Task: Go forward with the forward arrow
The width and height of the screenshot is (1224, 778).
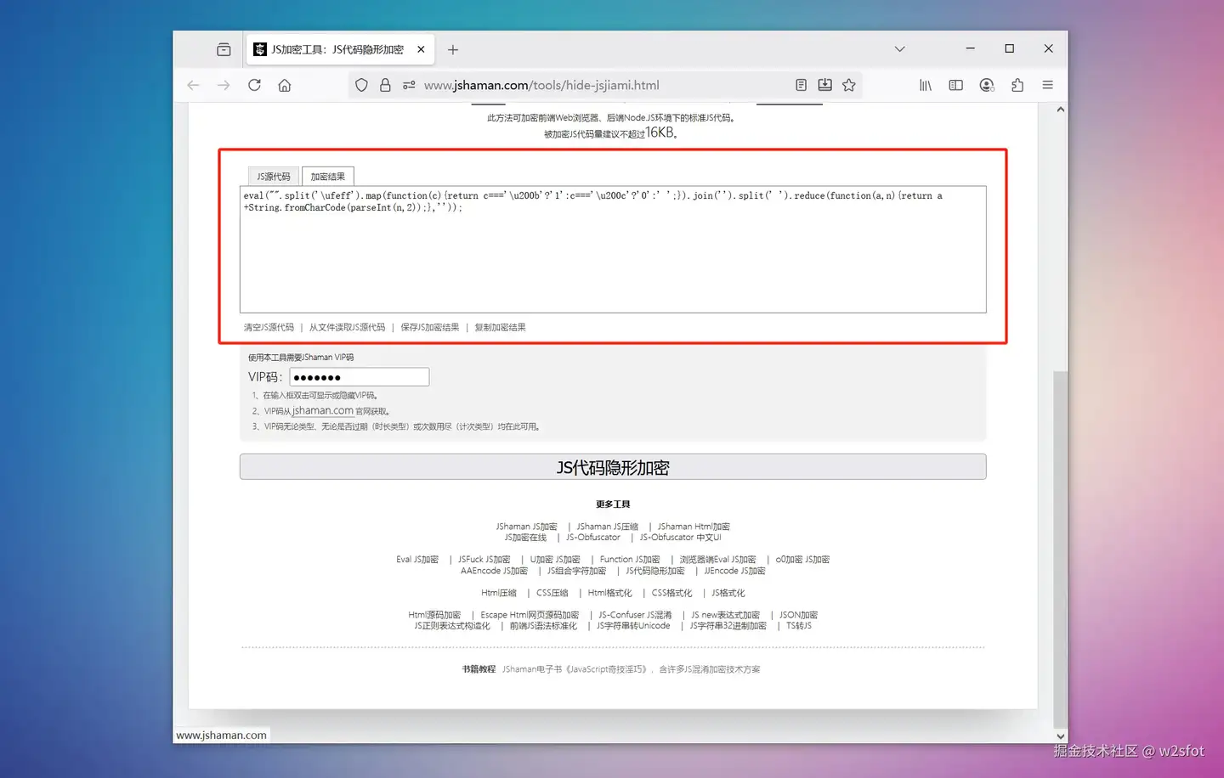Action: click(x=224, y=85)
